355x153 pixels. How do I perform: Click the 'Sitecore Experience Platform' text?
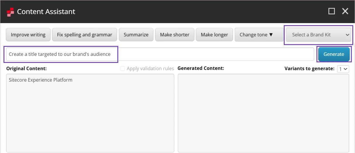[x=41, y=80]
